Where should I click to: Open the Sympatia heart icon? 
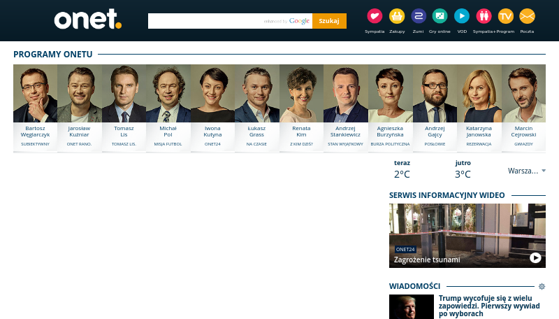click(375, 16)
